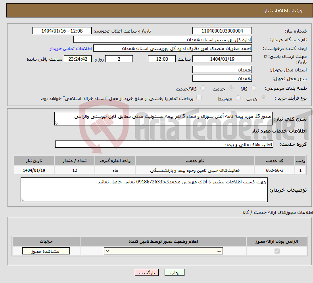Toggle the mandatory license checkbox in table
Image resolution: width=313 pixels, height=283 pixels.
point(277,251)
